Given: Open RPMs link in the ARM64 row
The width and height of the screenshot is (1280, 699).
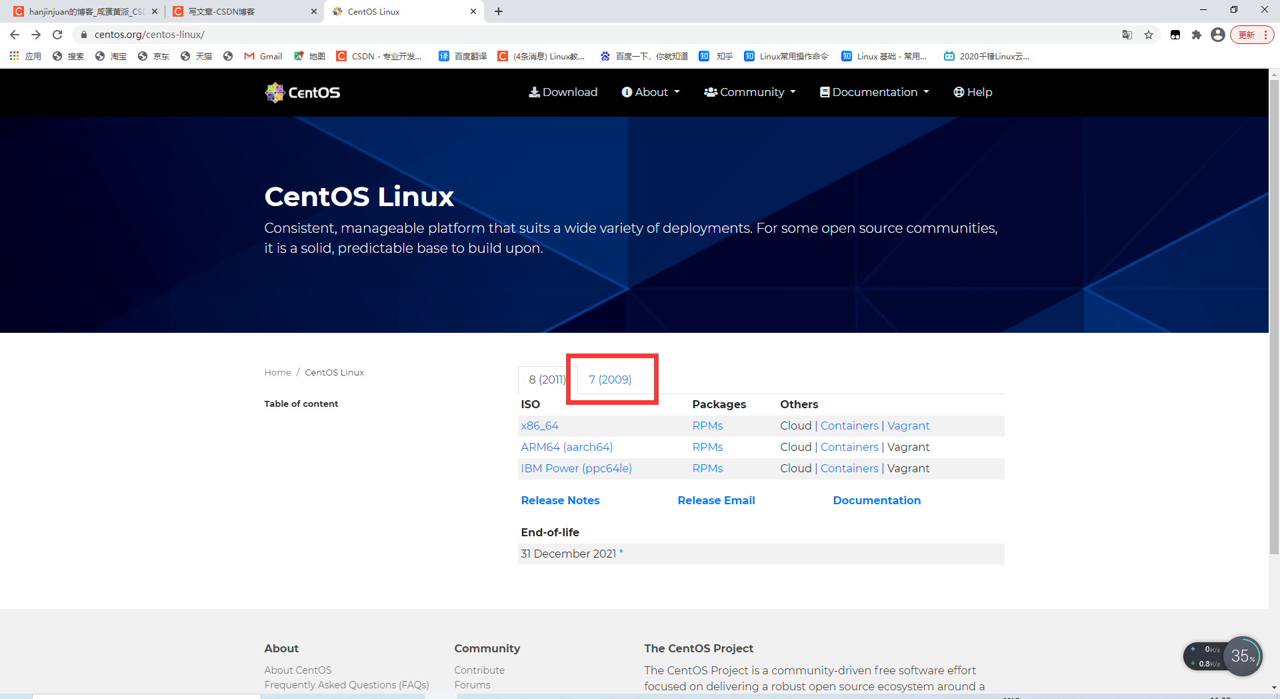Looking at the screenshot, I should click(x=707, y=447).
